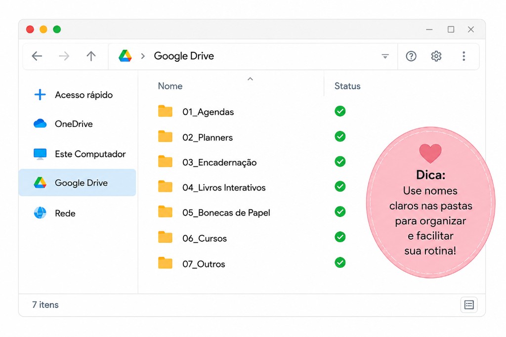Click the 7 itens status text
Screen dimensions: 506x337
point(45,305)
